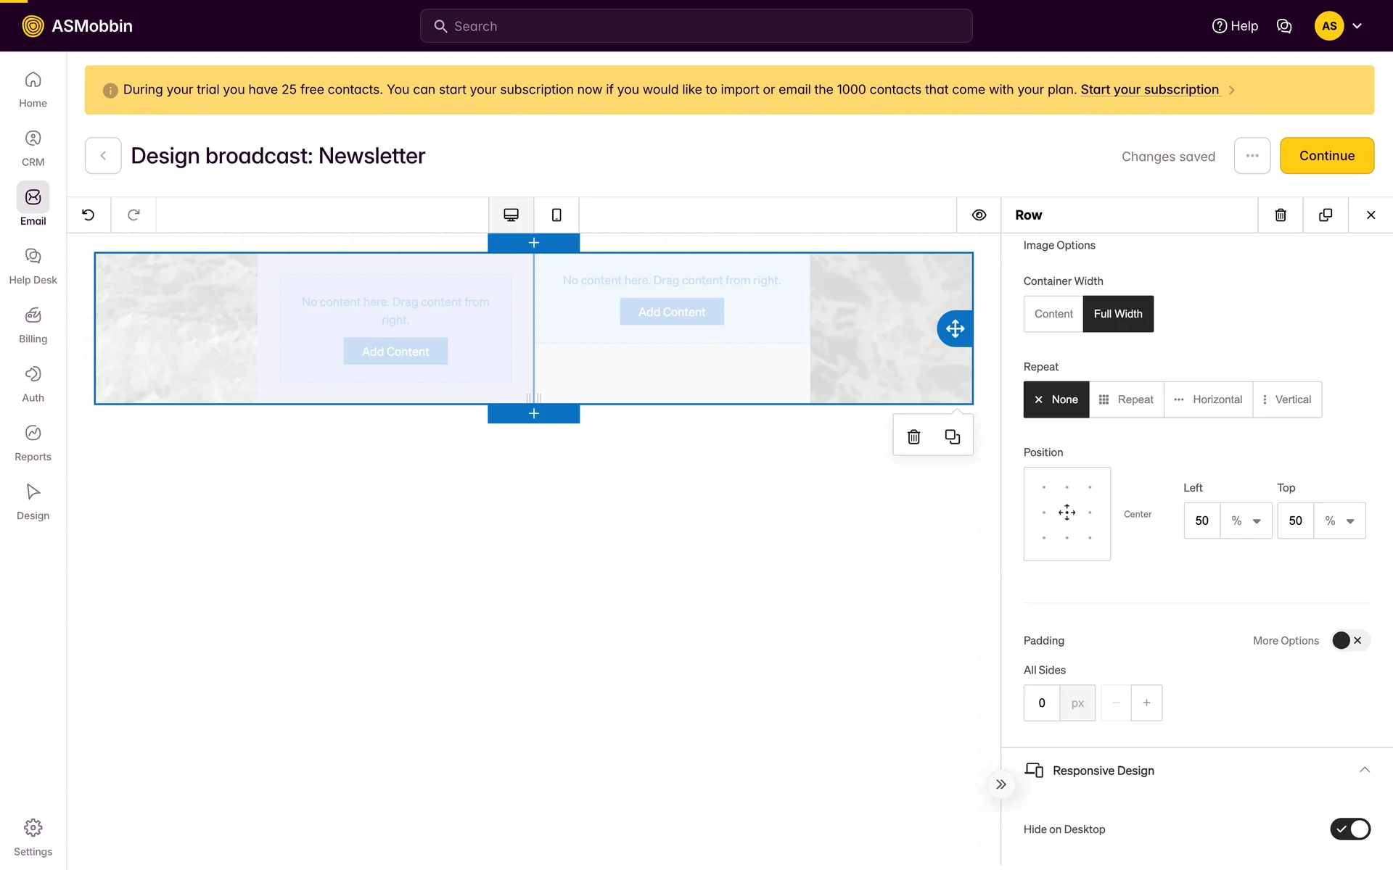Select Horizontal repeat option
Screen dimensions: 1393x870
pyautogui.click(x=1208, y=399)
